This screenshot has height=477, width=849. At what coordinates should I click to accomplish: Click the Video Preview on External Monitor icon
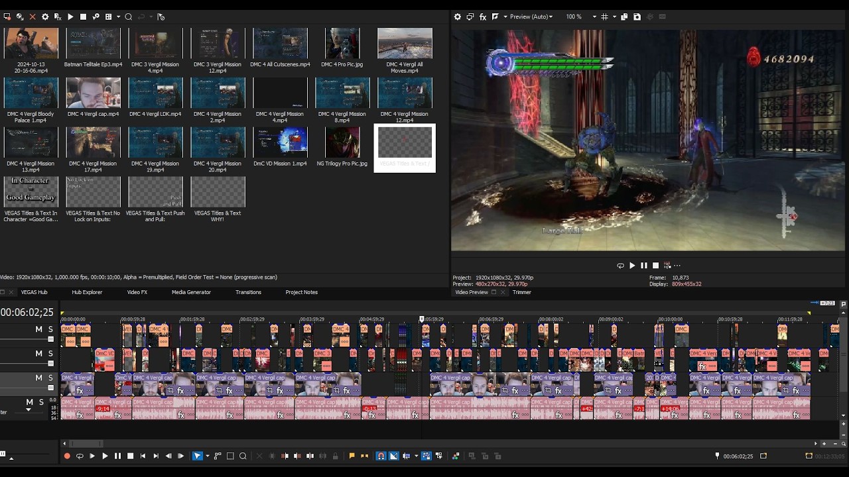click(x=470, y=17)
